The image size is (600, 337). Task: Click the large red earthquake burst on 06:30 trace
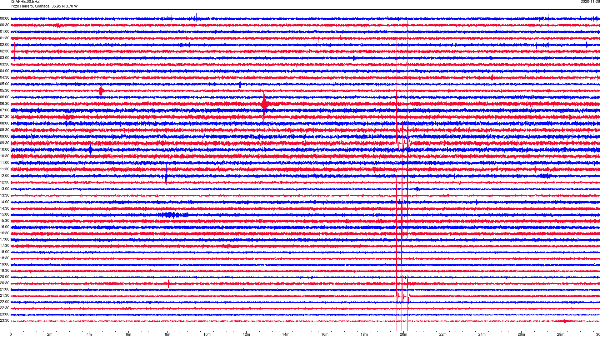pos(265,104)
